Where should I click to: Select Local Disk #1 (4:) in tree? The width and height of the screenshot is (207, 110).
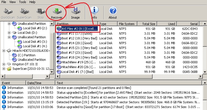tap(35, 46)
